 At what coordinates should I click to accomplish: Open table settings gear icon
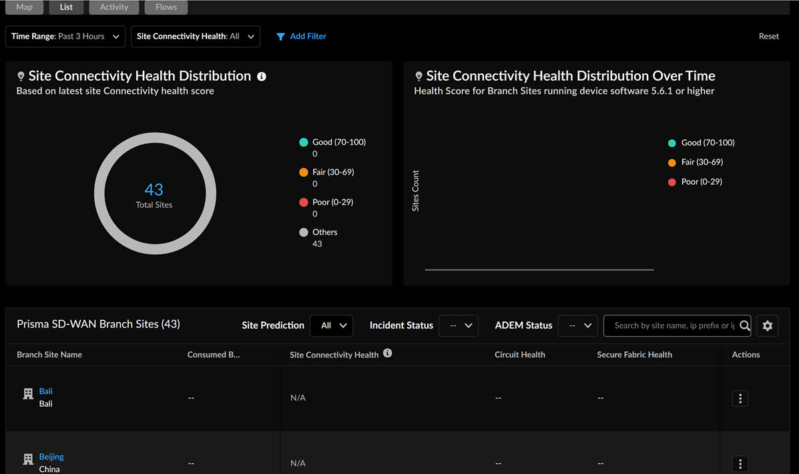pos(768,325)
